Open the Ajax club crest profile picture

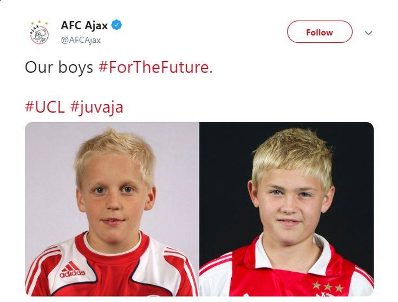pos(39,32)
